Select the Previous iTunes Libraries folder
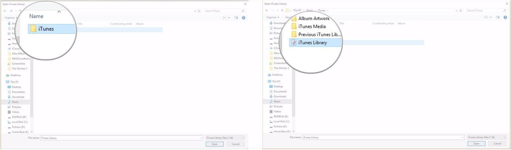The width and height of the screenshot is (511, 150). pyautogui.click(x=319, y=34)
